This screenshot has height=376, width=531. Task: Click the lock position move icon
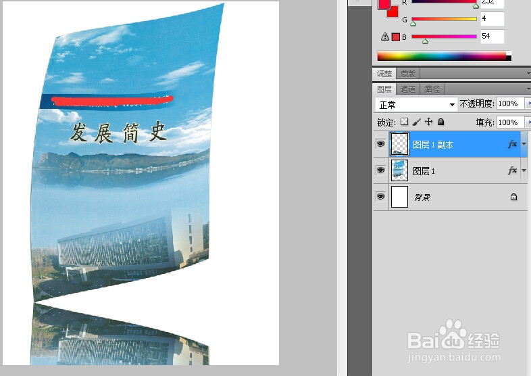click(429, 122)
